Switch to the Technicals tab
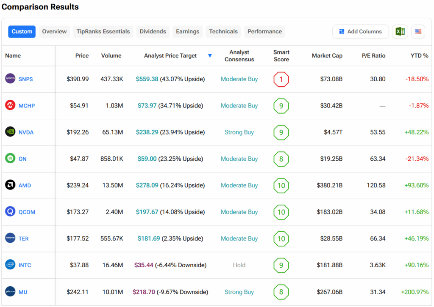This screenshot has height=307, width=434. 223,32
